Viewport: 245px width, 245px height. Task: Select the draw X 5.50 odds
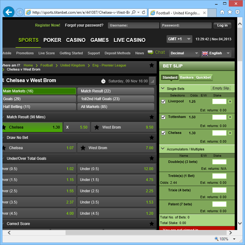(77, 127)
